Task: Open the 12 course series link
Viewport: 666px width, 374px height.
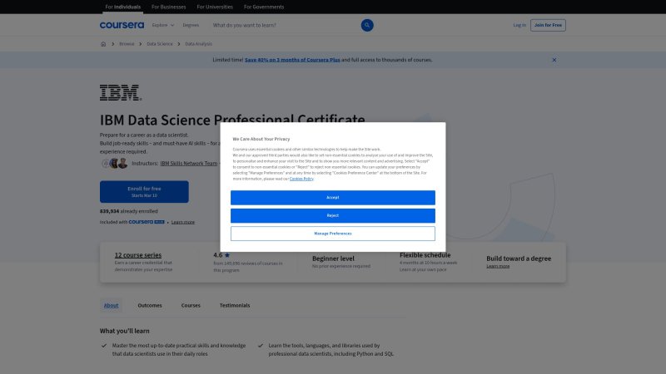Action: point(138,255)
